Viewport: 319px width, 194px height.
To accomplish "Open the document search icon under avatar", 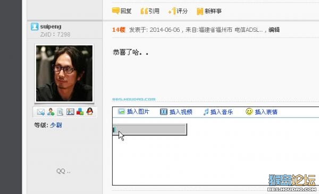I will point(60,112).
